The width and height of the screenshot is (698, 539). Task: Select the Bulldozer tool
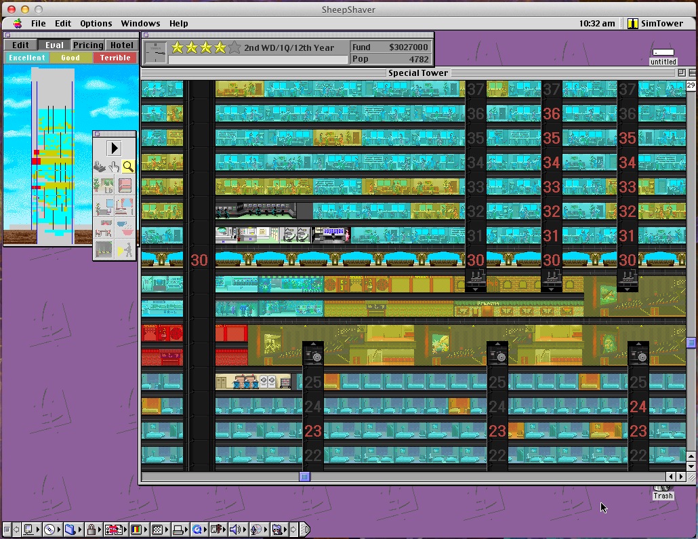pos(100,167)
